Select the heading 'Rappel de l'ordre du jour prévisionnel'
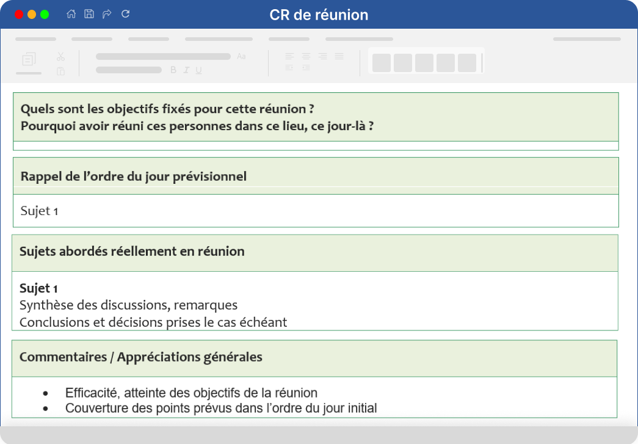 coord(132,176)
